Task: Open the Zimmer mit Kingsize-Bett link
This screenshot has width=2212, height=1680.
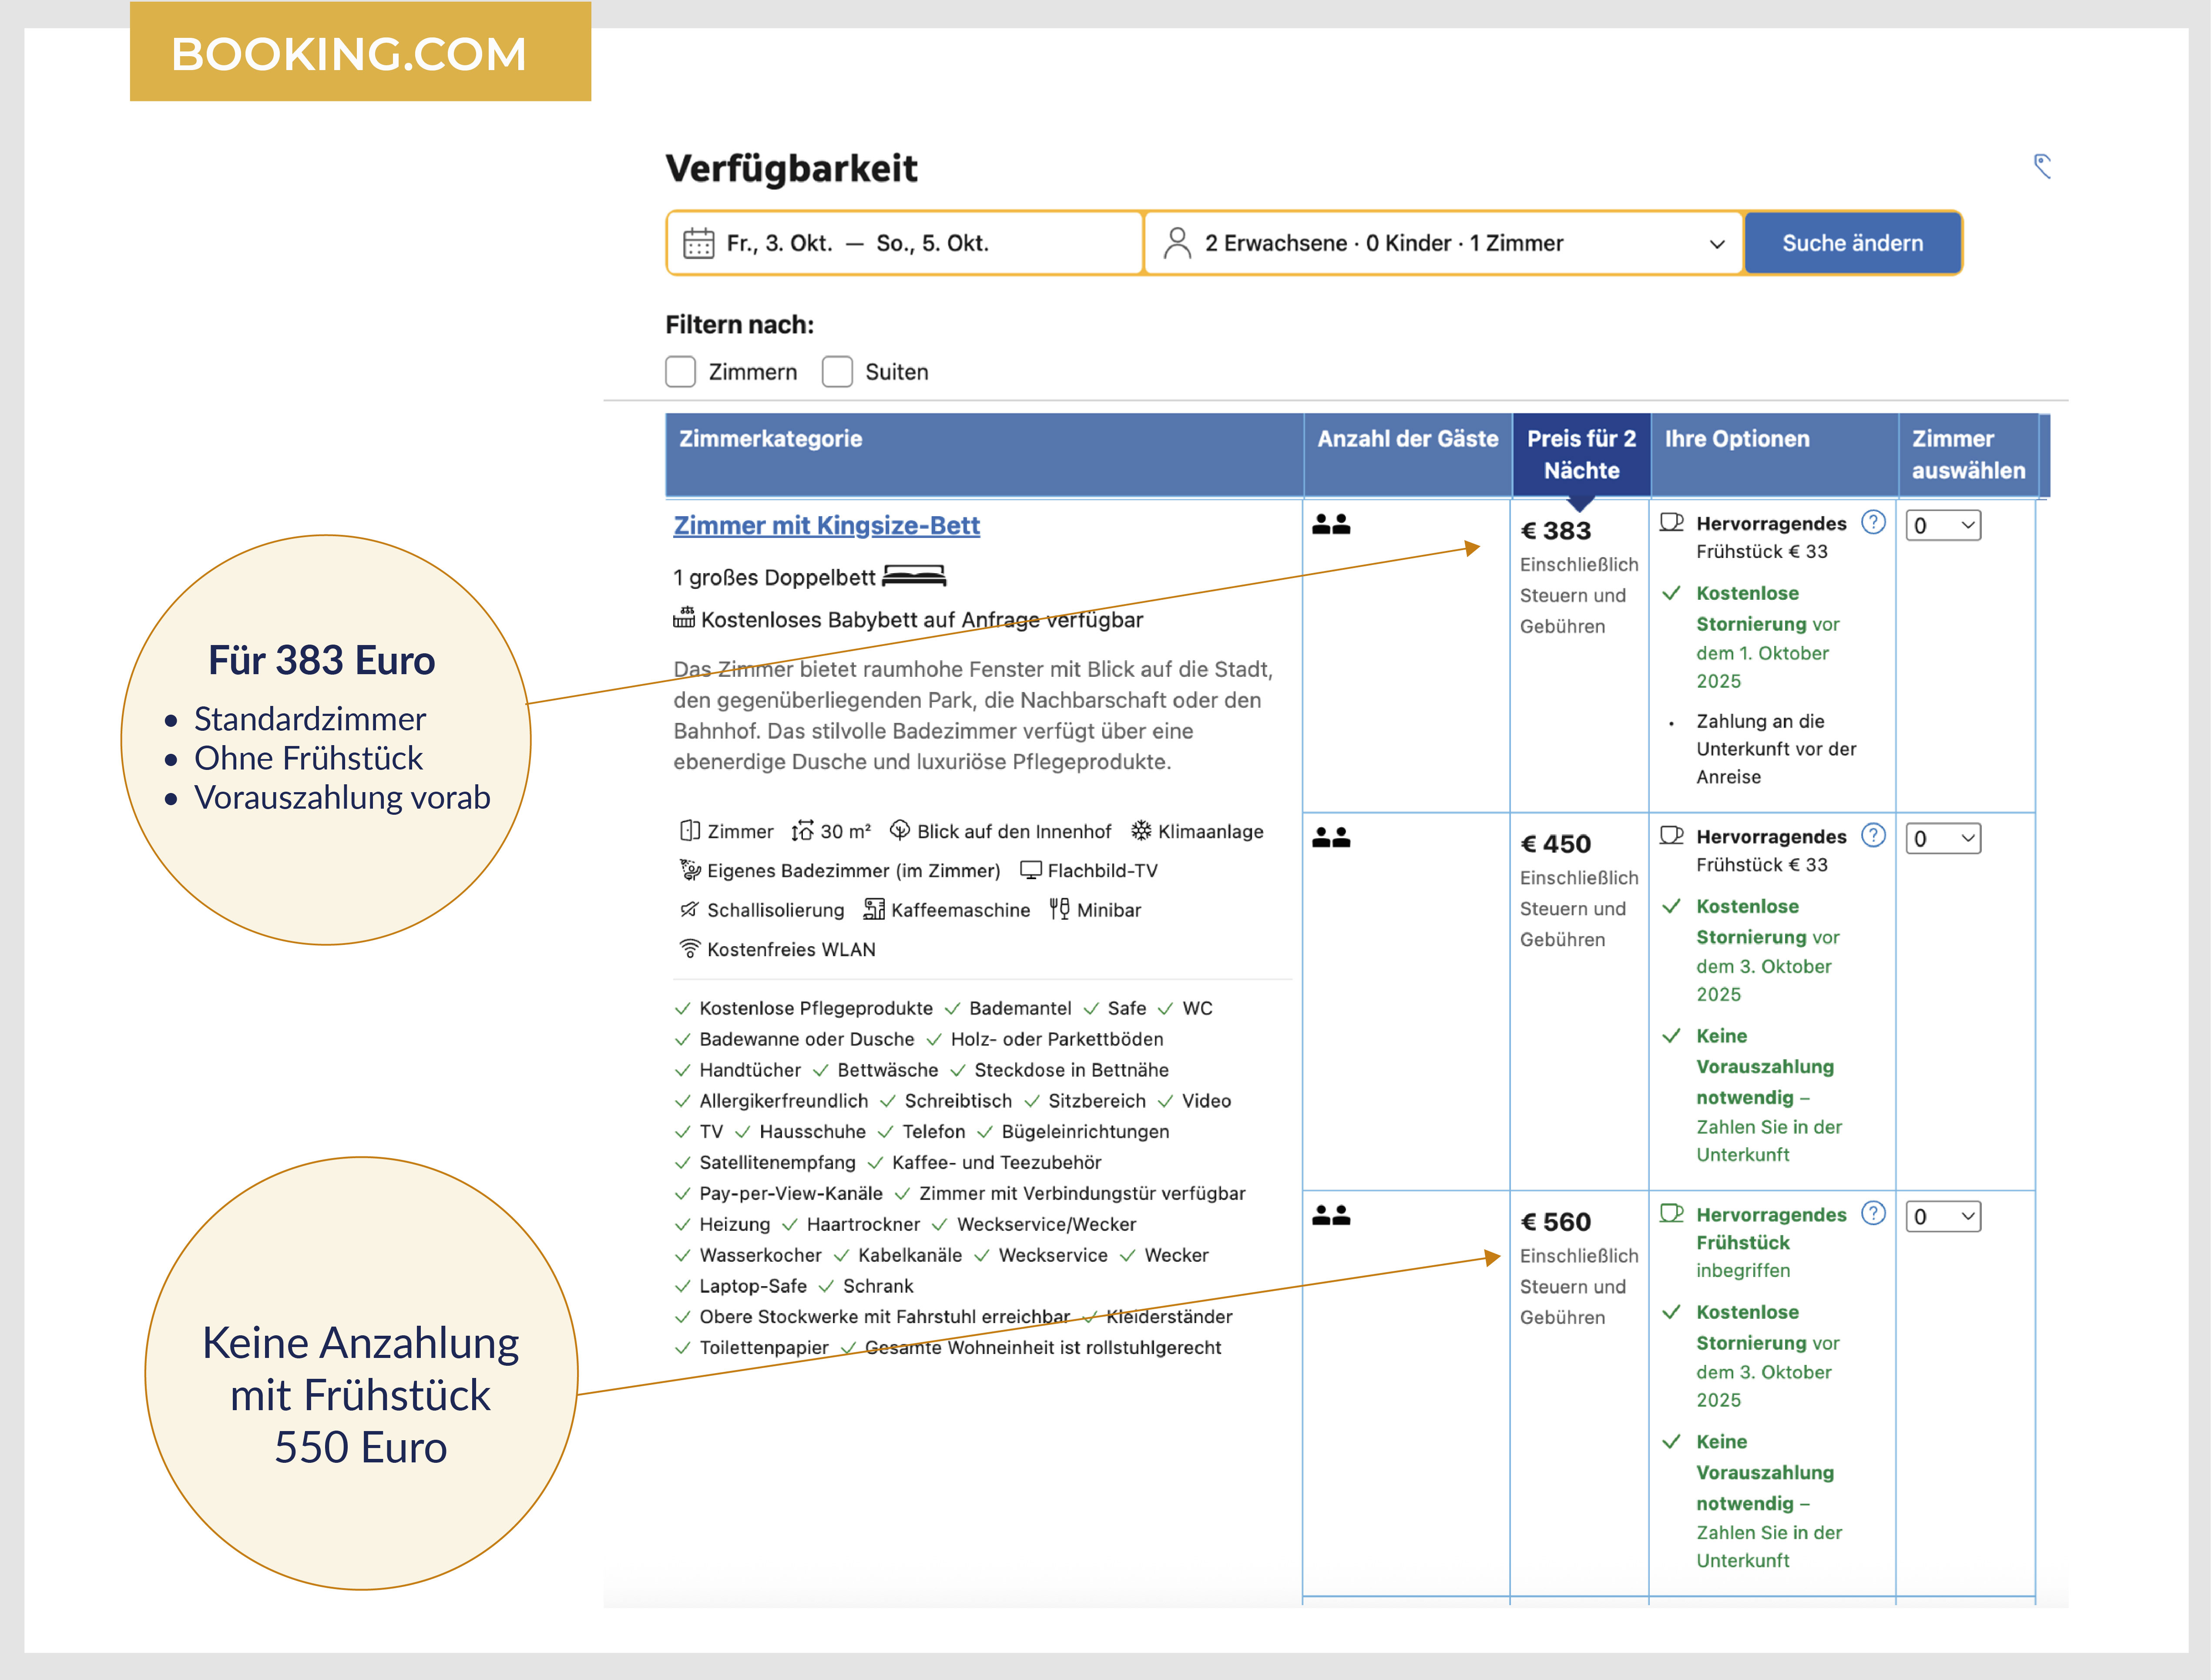Action: [x=826, y=526]
